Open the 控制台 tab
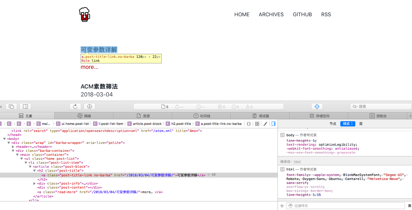412x210 pixels. point(378,116)
